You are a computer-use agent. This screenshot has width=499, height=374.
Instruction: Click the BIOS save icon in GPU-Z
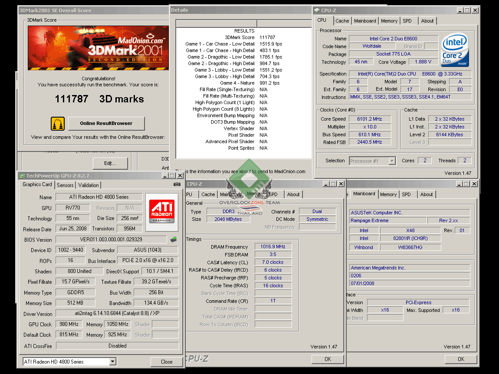tap(174, 239)
